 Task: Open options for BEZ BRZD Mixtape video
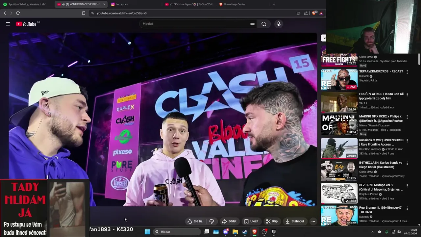pyautogui.click(x=407, y=185)
